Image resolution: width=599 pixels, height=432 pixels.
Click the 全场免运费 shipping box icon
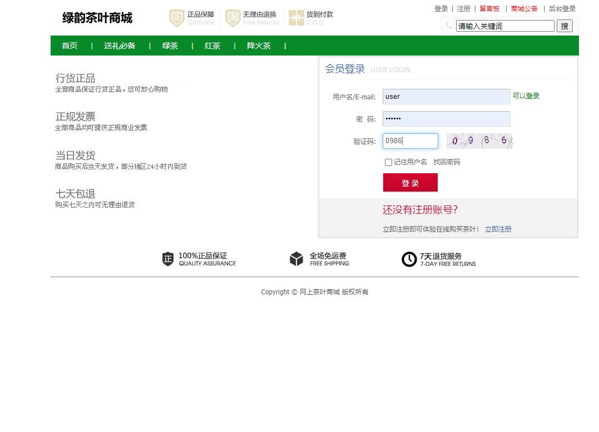click(296, 259)
